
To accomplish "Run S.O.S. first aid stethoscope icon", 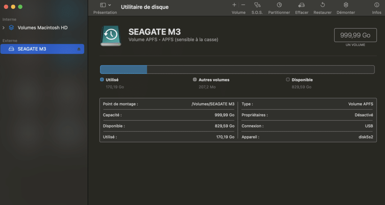I will point(257,5).
